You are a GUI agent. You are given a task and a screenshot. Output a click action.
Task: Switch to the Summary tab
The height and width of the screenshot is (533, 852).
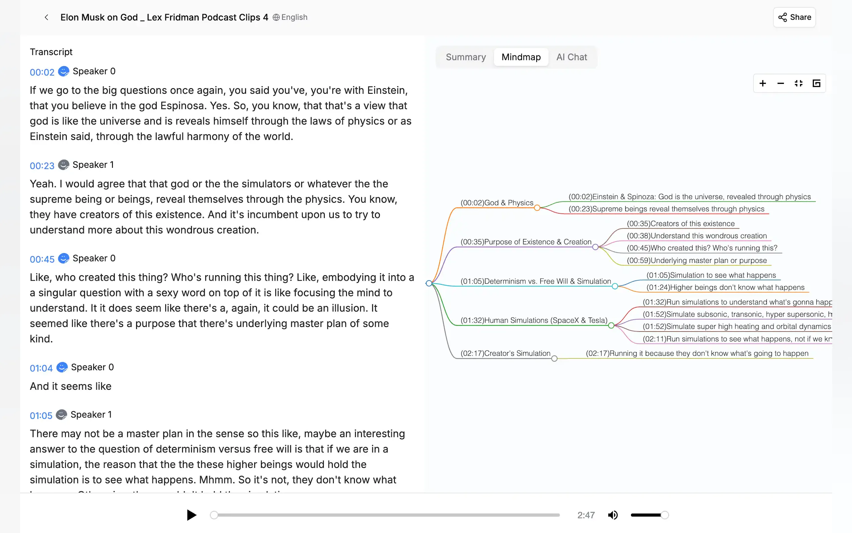(466, 57)
